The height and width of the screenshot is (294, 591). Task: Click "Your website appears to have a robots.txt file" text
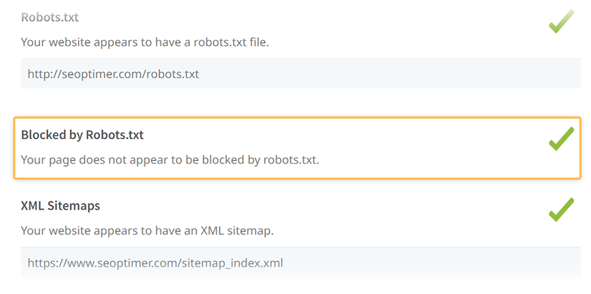[144, 42]
